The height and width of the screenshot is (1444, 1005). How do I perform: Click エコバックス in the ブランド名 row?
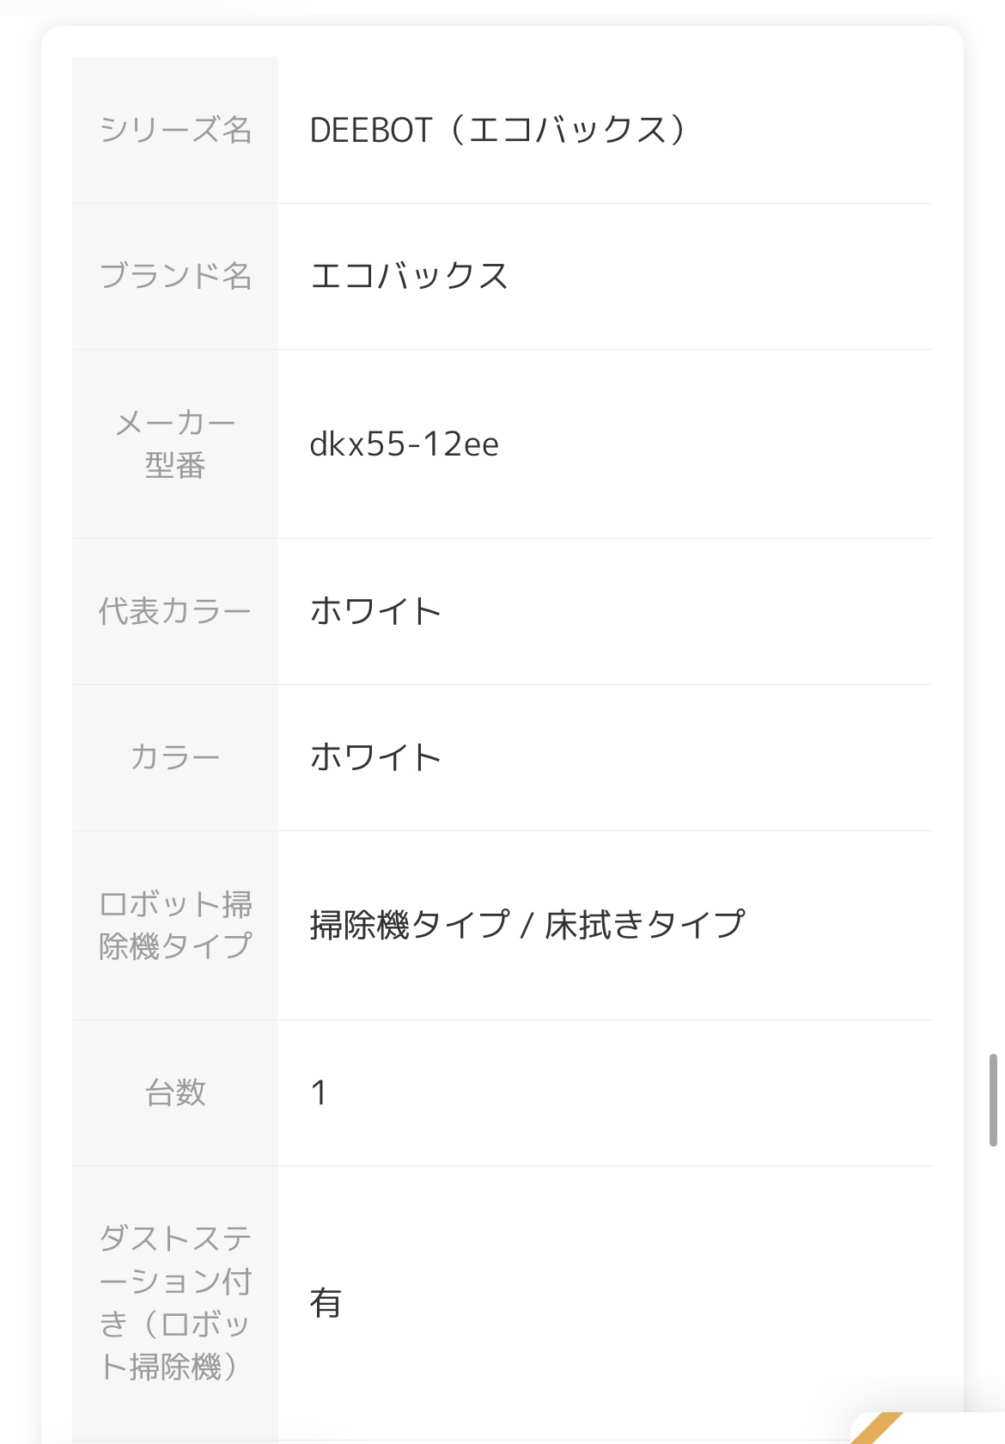point(409,277)
